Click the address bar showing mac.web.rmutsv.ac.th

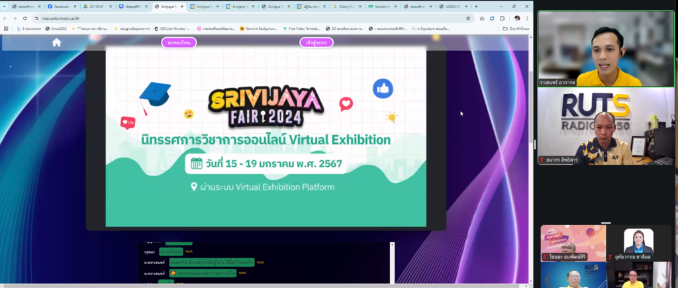(x=253, y=19)
